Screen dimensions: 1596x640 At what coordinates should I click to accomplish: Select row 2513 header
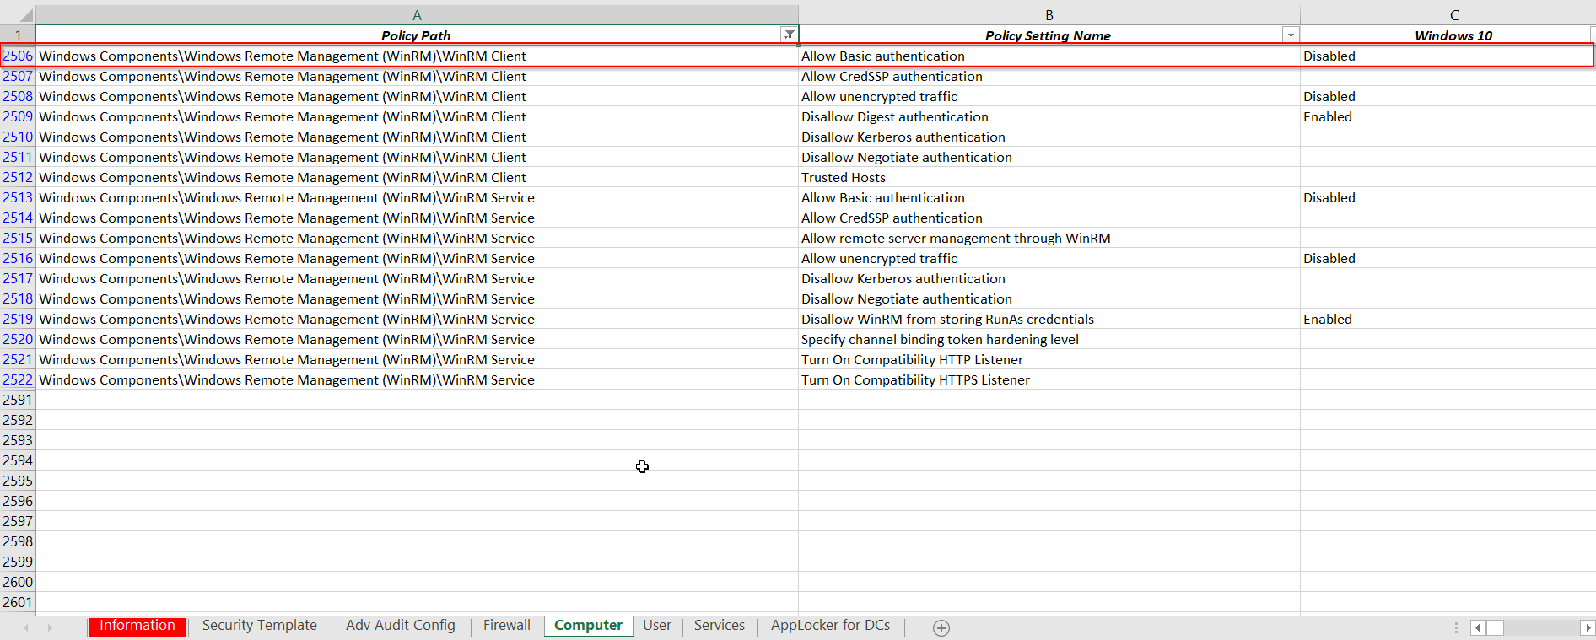[x=18, y=197]
